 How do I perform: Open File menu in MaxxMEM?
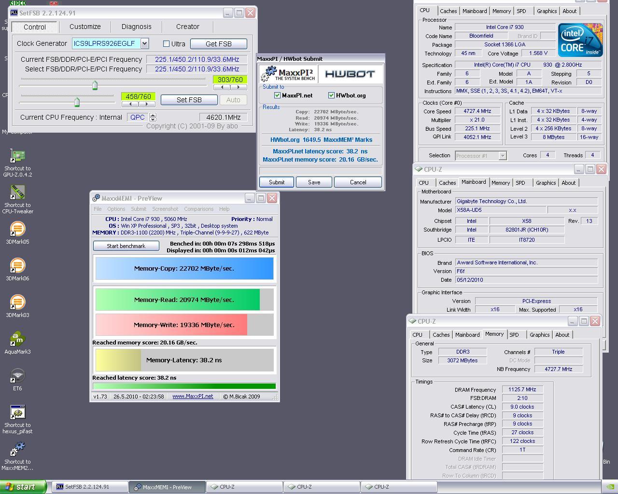98,209
